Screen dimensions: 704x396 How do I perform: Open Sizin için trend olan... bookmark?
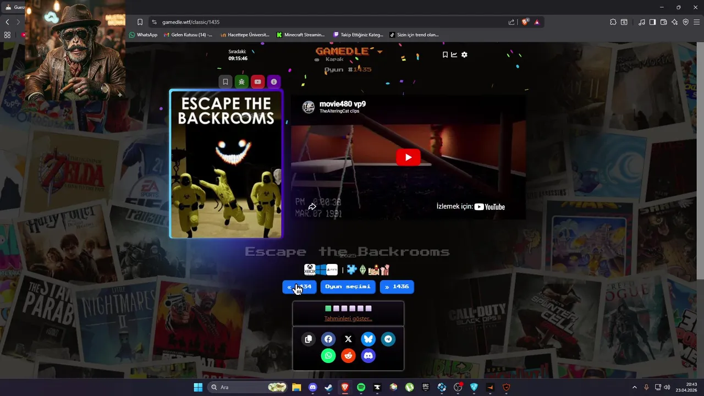click(414, 35)
